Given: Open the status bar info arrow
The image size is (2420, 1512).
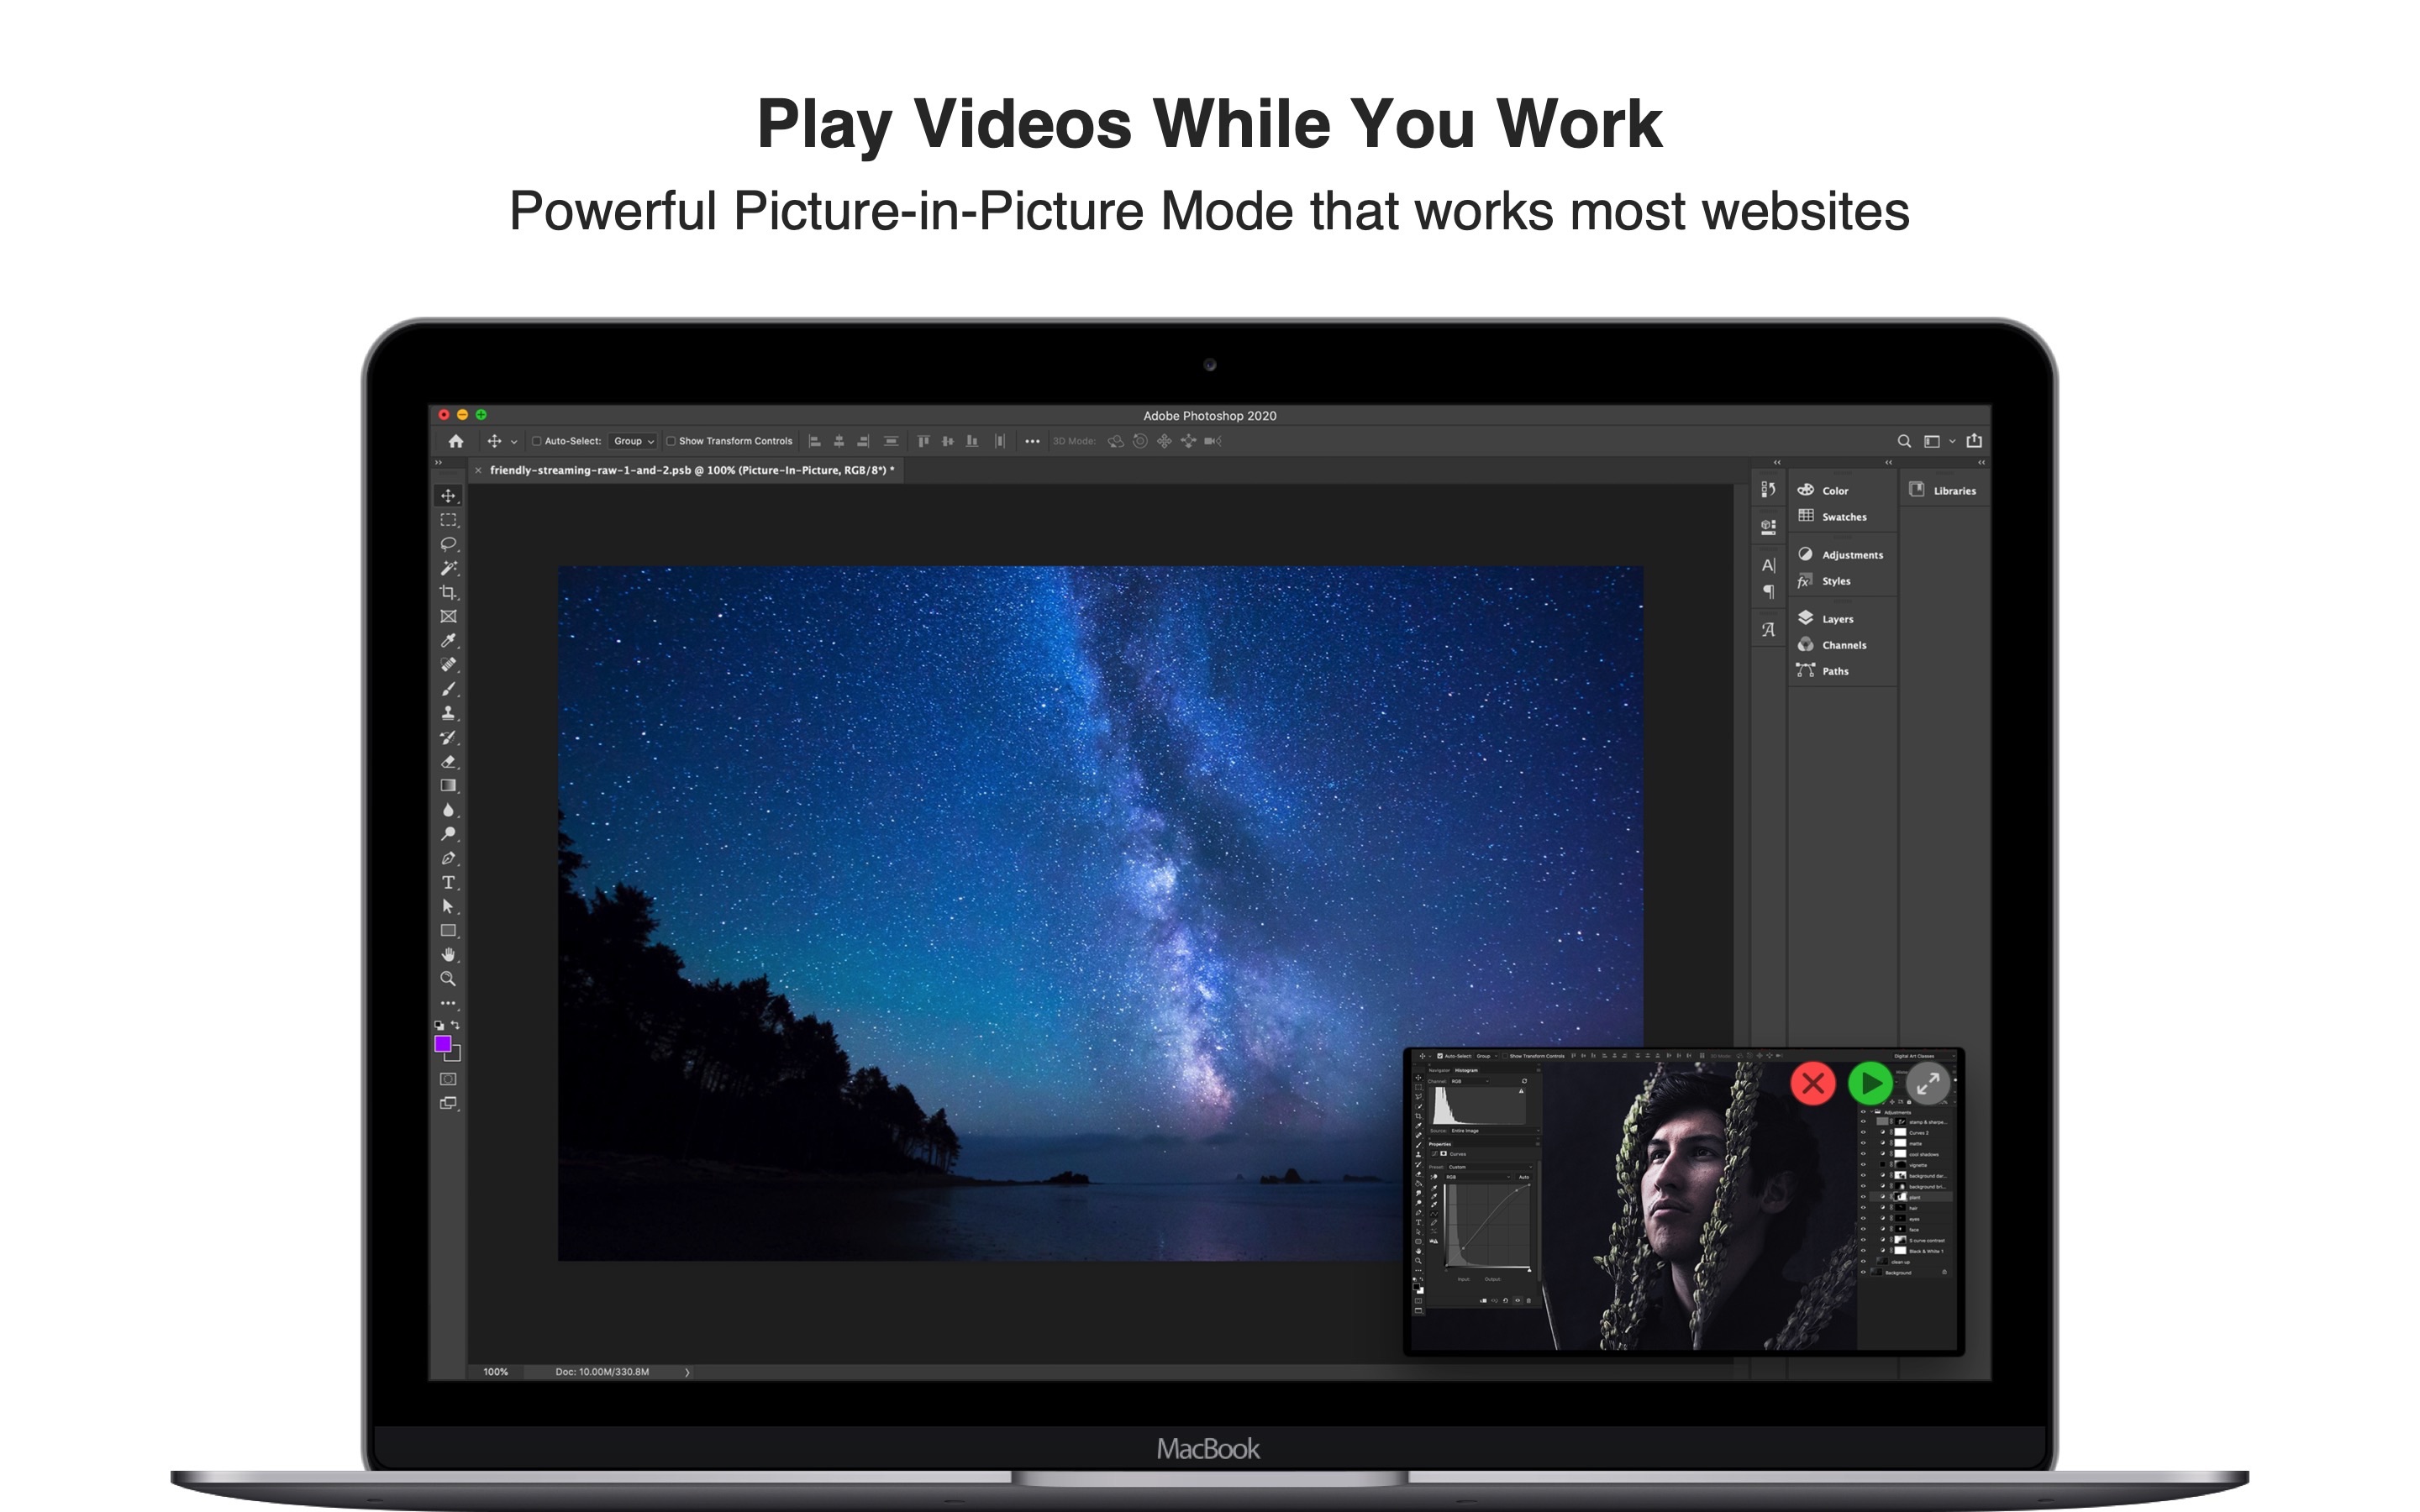Looking at the screenshot, I should click(687, 1373).
